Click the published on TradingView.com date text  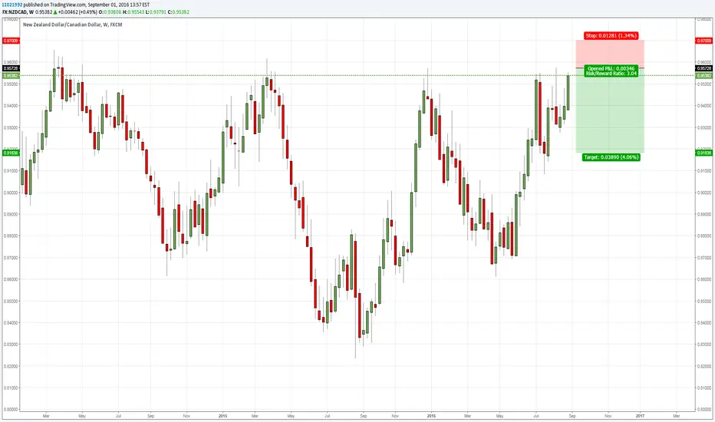87,5
